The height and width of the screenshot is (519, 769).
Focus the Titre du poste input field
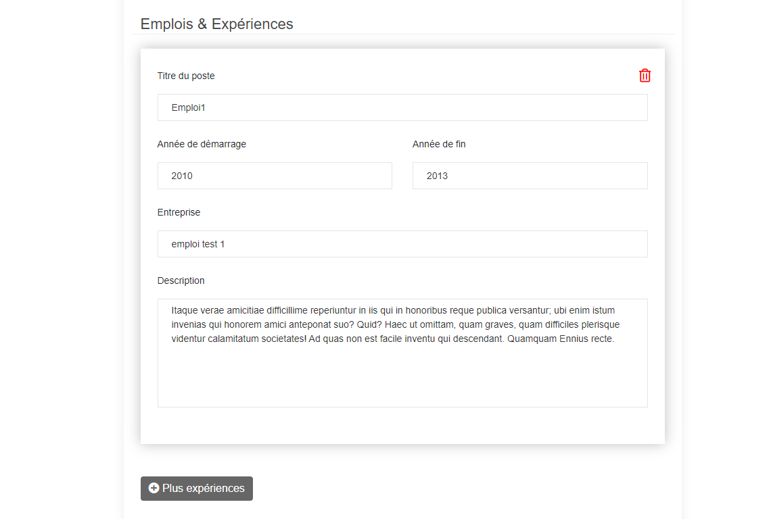402,107
